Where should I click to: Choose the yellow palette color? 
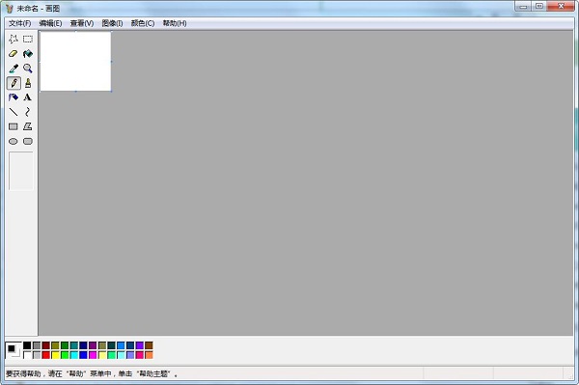tap(55, 355)
